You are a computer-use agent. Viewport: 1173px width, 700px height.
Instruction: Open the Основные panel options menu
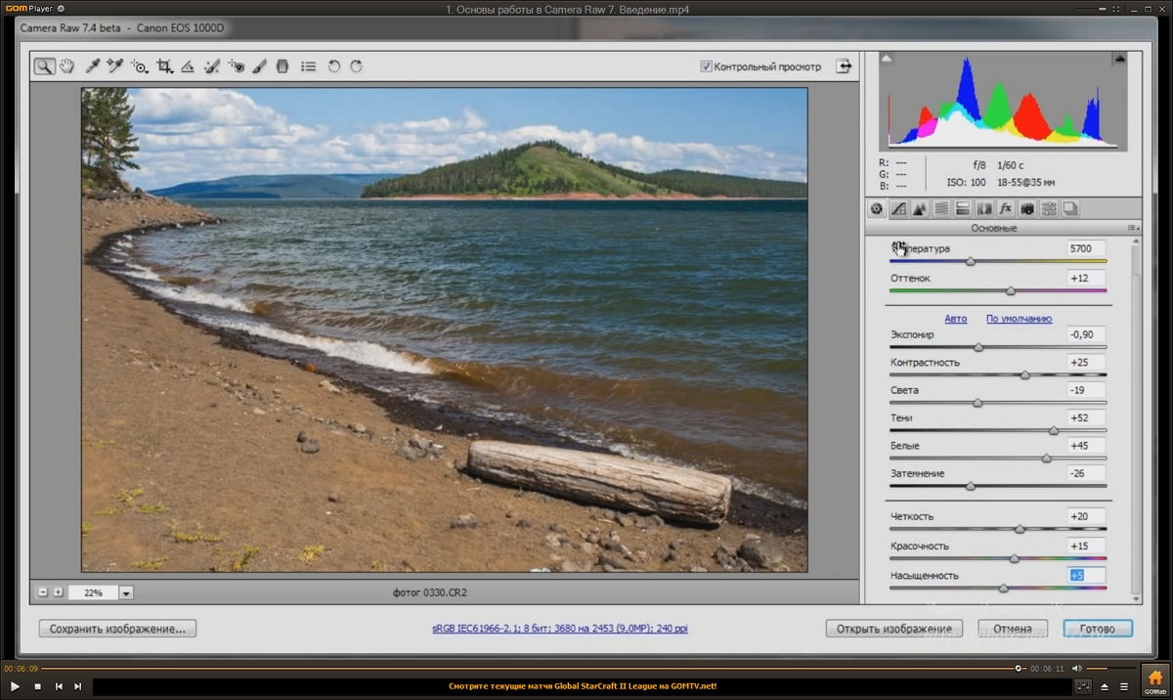click(x=1132, y=228)
